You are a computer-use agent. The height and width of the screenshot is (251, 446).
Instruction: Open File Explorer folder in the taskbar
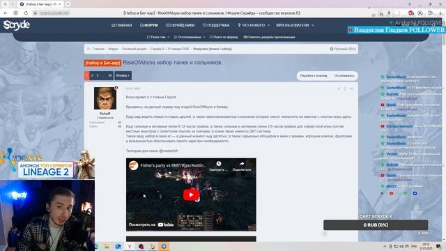(107, 246)
